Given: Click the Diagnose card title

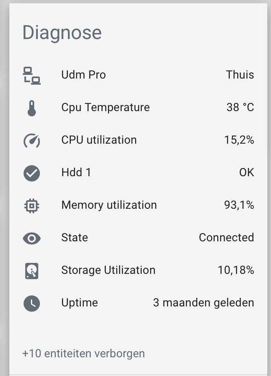Looking at the screenshot, I should (62, 33).
